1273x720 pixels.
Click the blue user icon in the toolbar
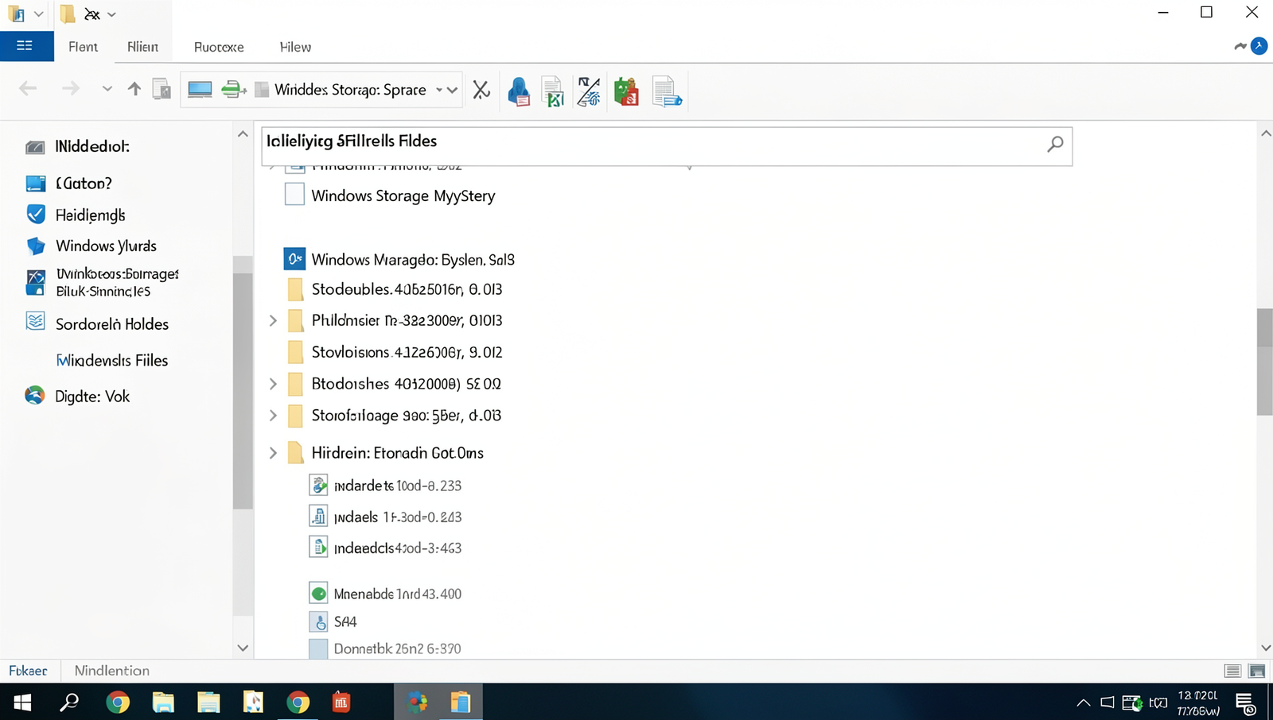pyautogui.click(x=519, y=91)
